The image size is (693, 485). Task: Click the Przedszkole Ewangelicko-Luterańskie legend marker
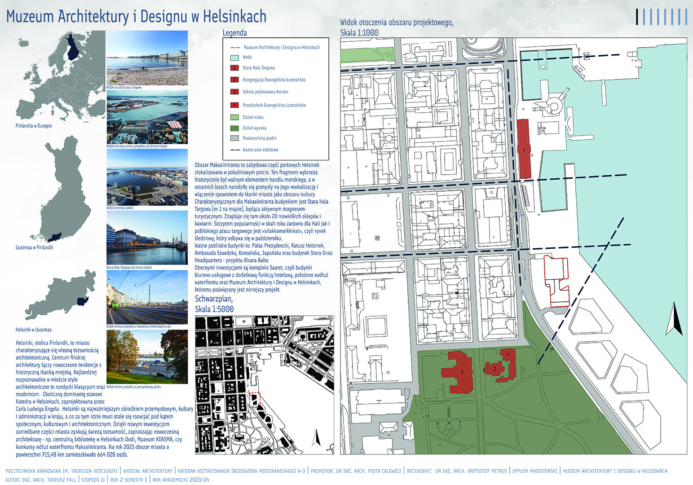[234, 105]
